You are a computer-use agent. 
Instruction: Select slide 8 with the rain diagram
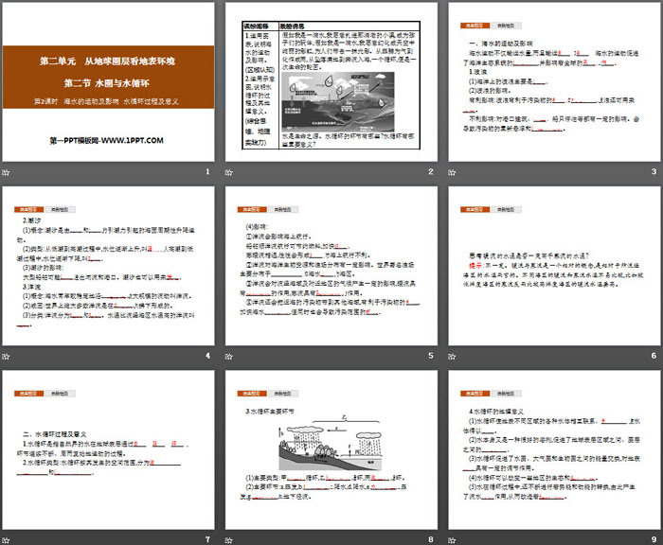331,450
